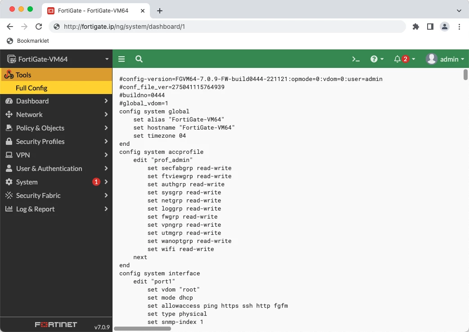The height and width of the screenshot is (332, 469).
Task: Open the admin user dropdown
Action: pos(445,59)
